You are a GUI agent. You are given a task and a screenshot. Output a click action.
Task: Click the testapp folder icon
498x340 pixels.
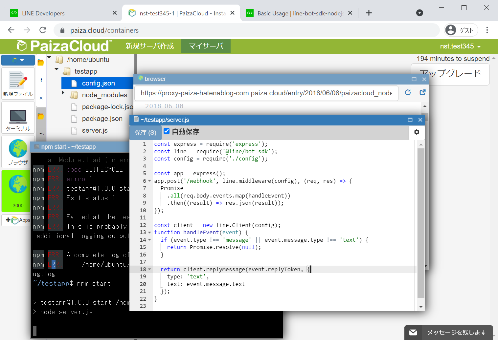[67, 71]
